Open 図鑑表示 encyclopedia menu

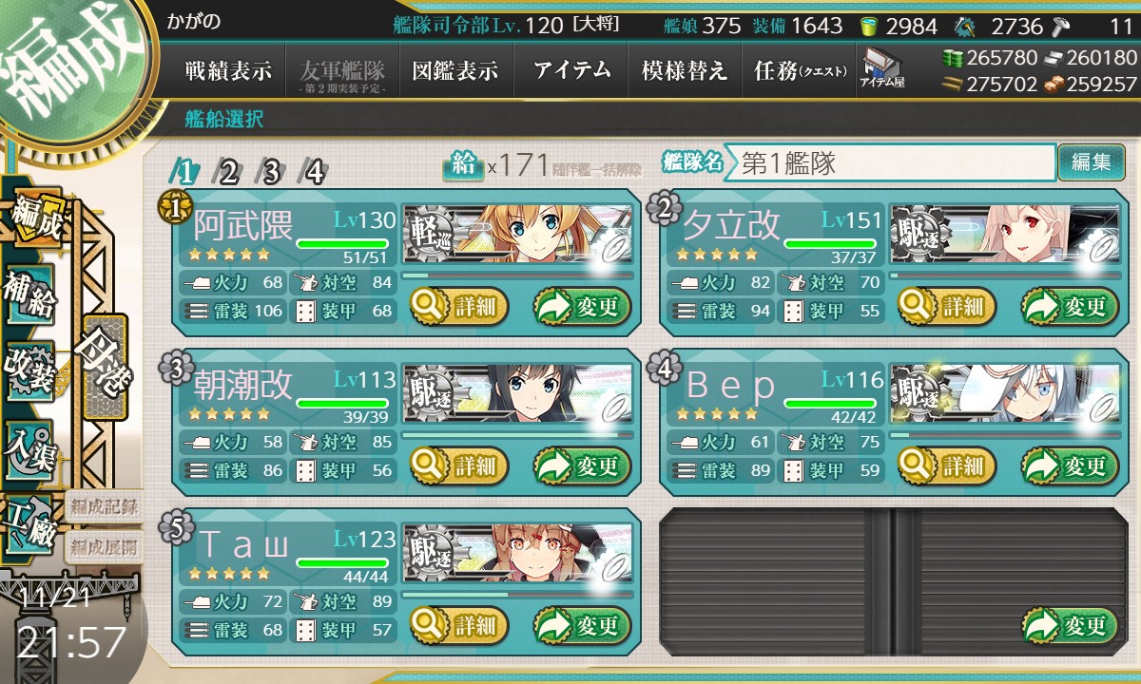(x=455, y=71)
